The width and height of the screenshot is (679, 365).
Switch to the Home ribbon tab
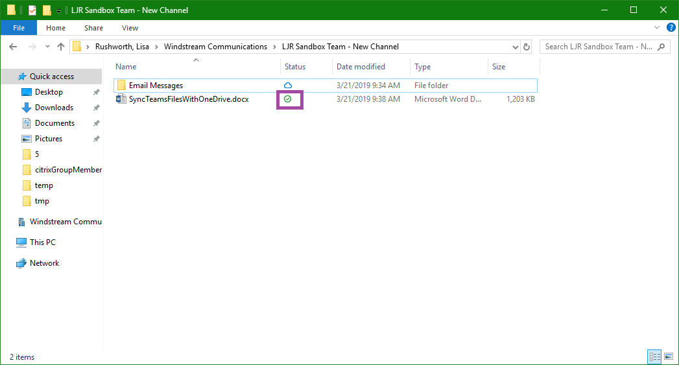[55, 28]
